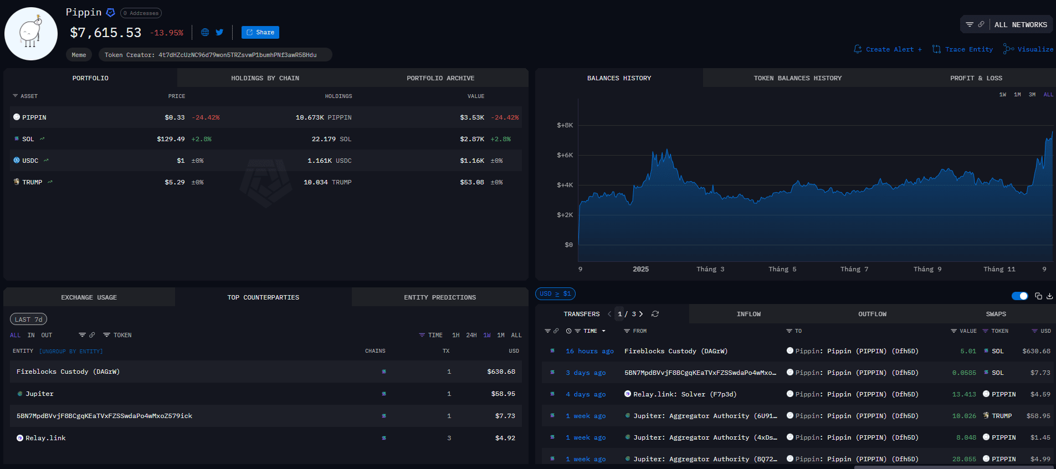Image resolution: width=1056 pixels, height=469 pixels.
Task: Open Pippin's Twitter profile icon
Action: [x=219, y=33]
